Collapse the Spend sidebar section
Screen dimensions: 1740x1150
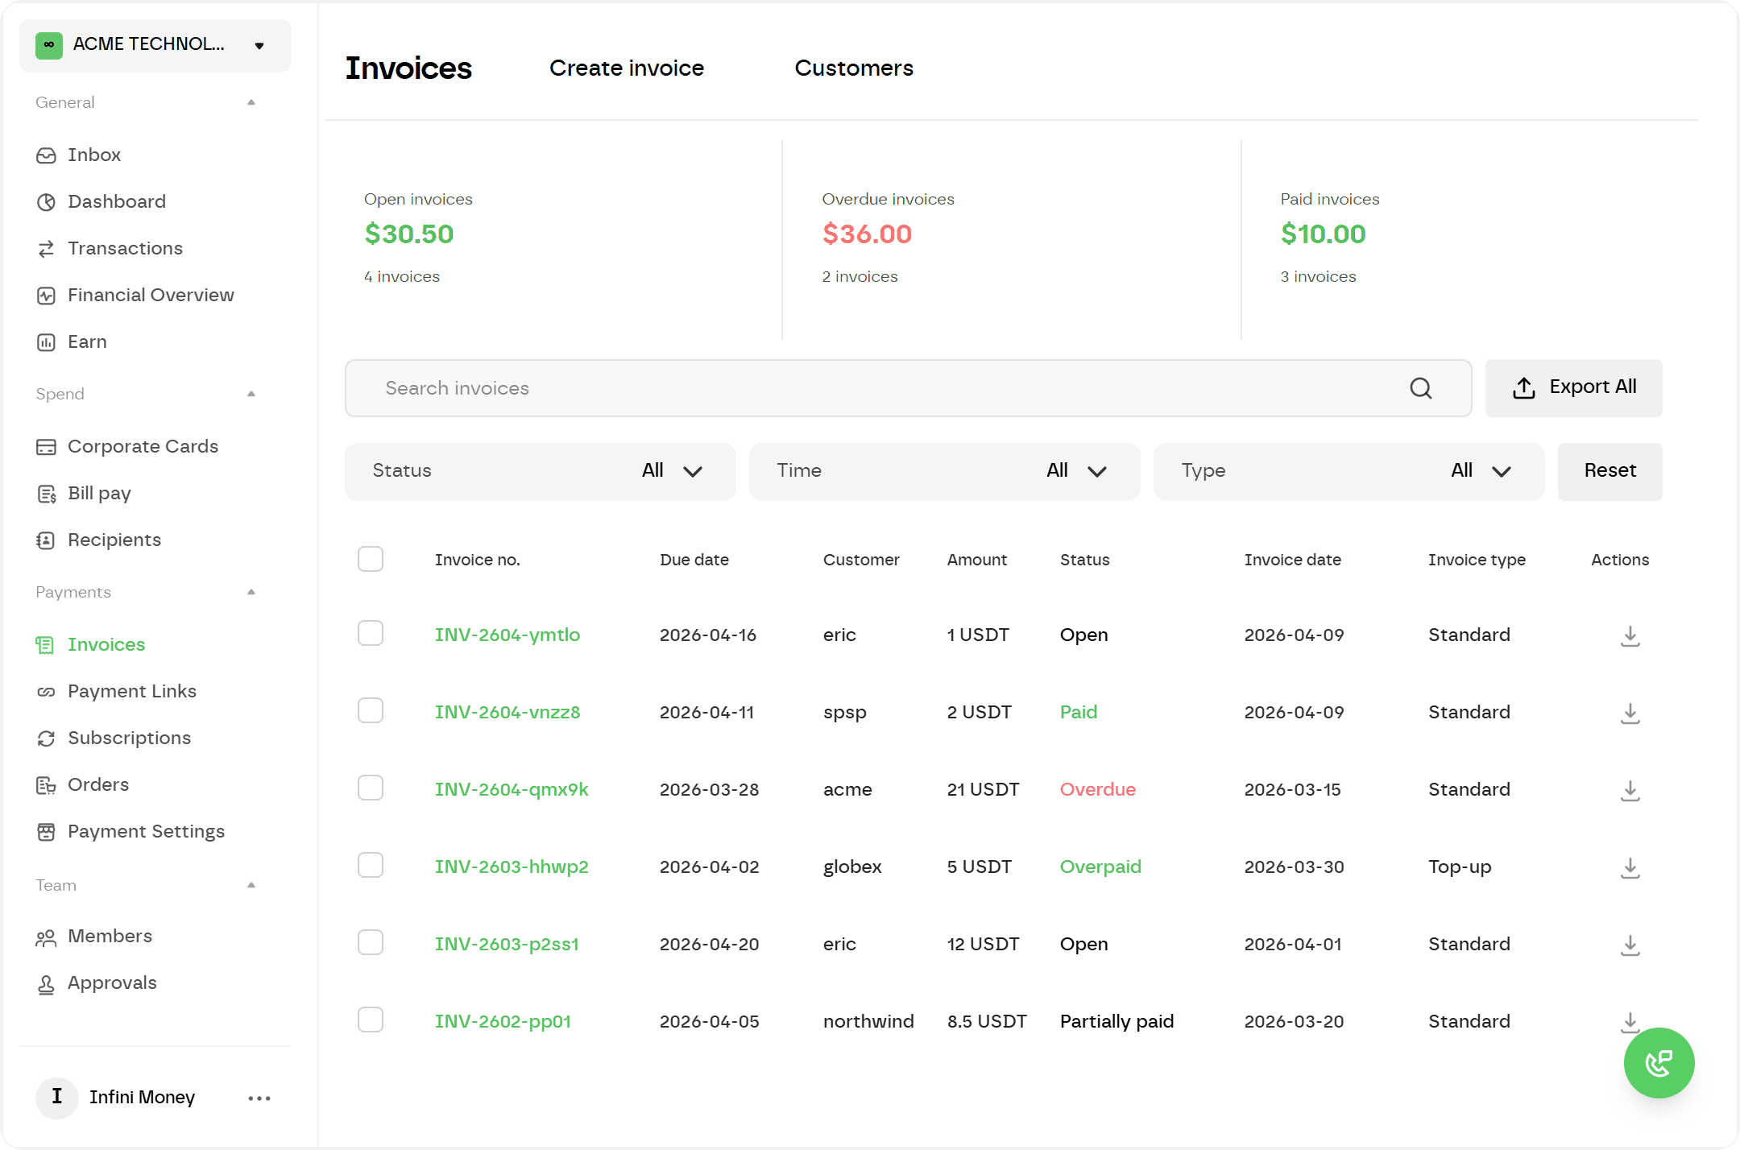coord(251,394)
